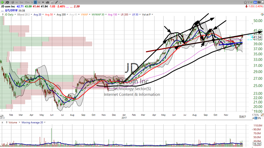Click the move handle beside JD Daily
264x148 pixels.
[x=3, y=15]
